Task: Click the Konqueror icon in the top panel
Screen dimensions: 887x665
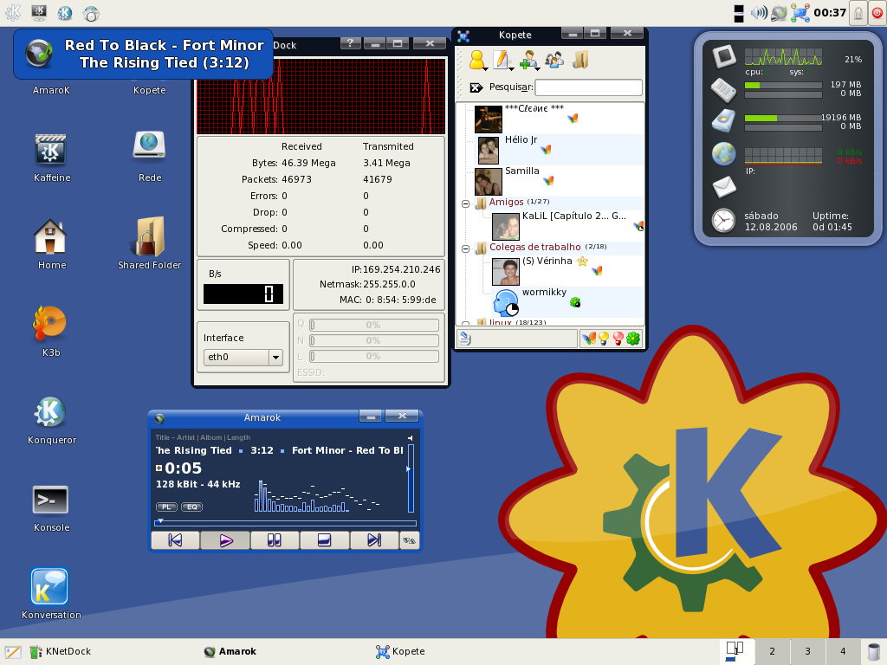Action: [64, 12]
